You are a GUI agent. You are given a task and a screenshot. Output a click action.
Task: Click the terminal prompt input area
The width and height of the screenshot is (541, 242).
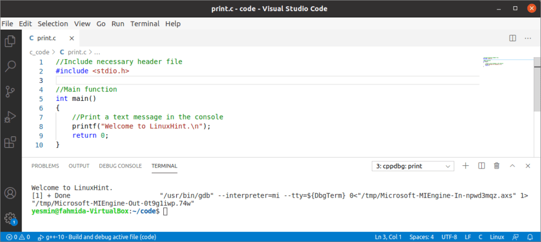point(165,211)
